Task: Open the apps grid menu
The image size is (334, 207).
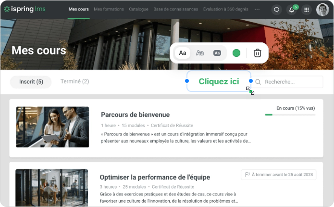Action: click(307, 10)
